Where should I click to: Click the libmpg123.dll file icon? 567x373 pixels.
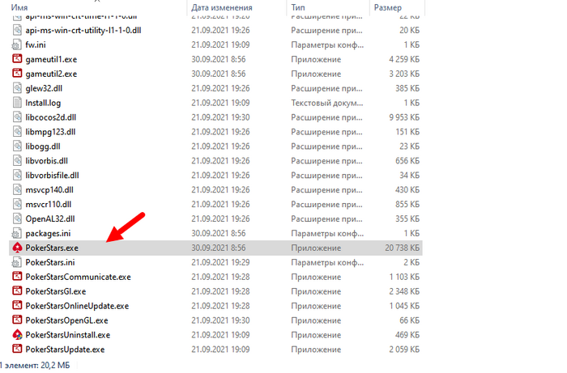click(x=17, y=131)
